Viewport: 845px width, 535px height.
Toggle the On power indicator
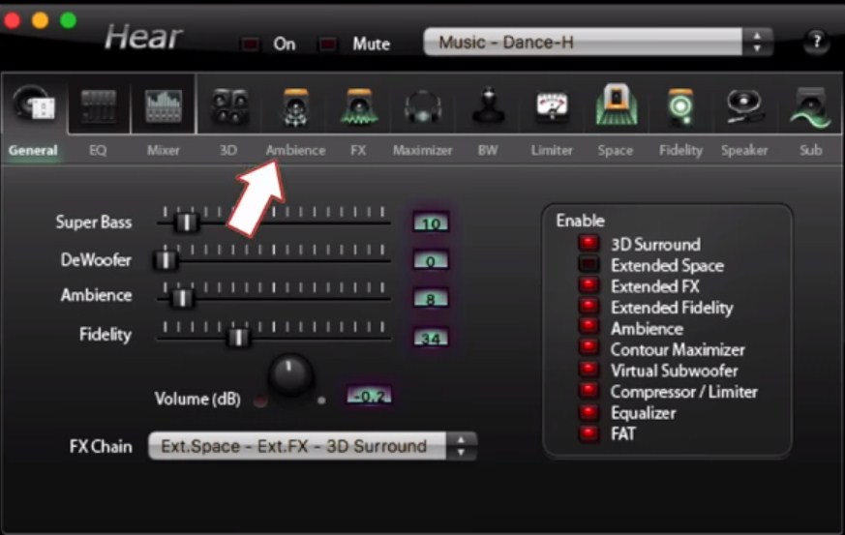click(x=253, y=44)
